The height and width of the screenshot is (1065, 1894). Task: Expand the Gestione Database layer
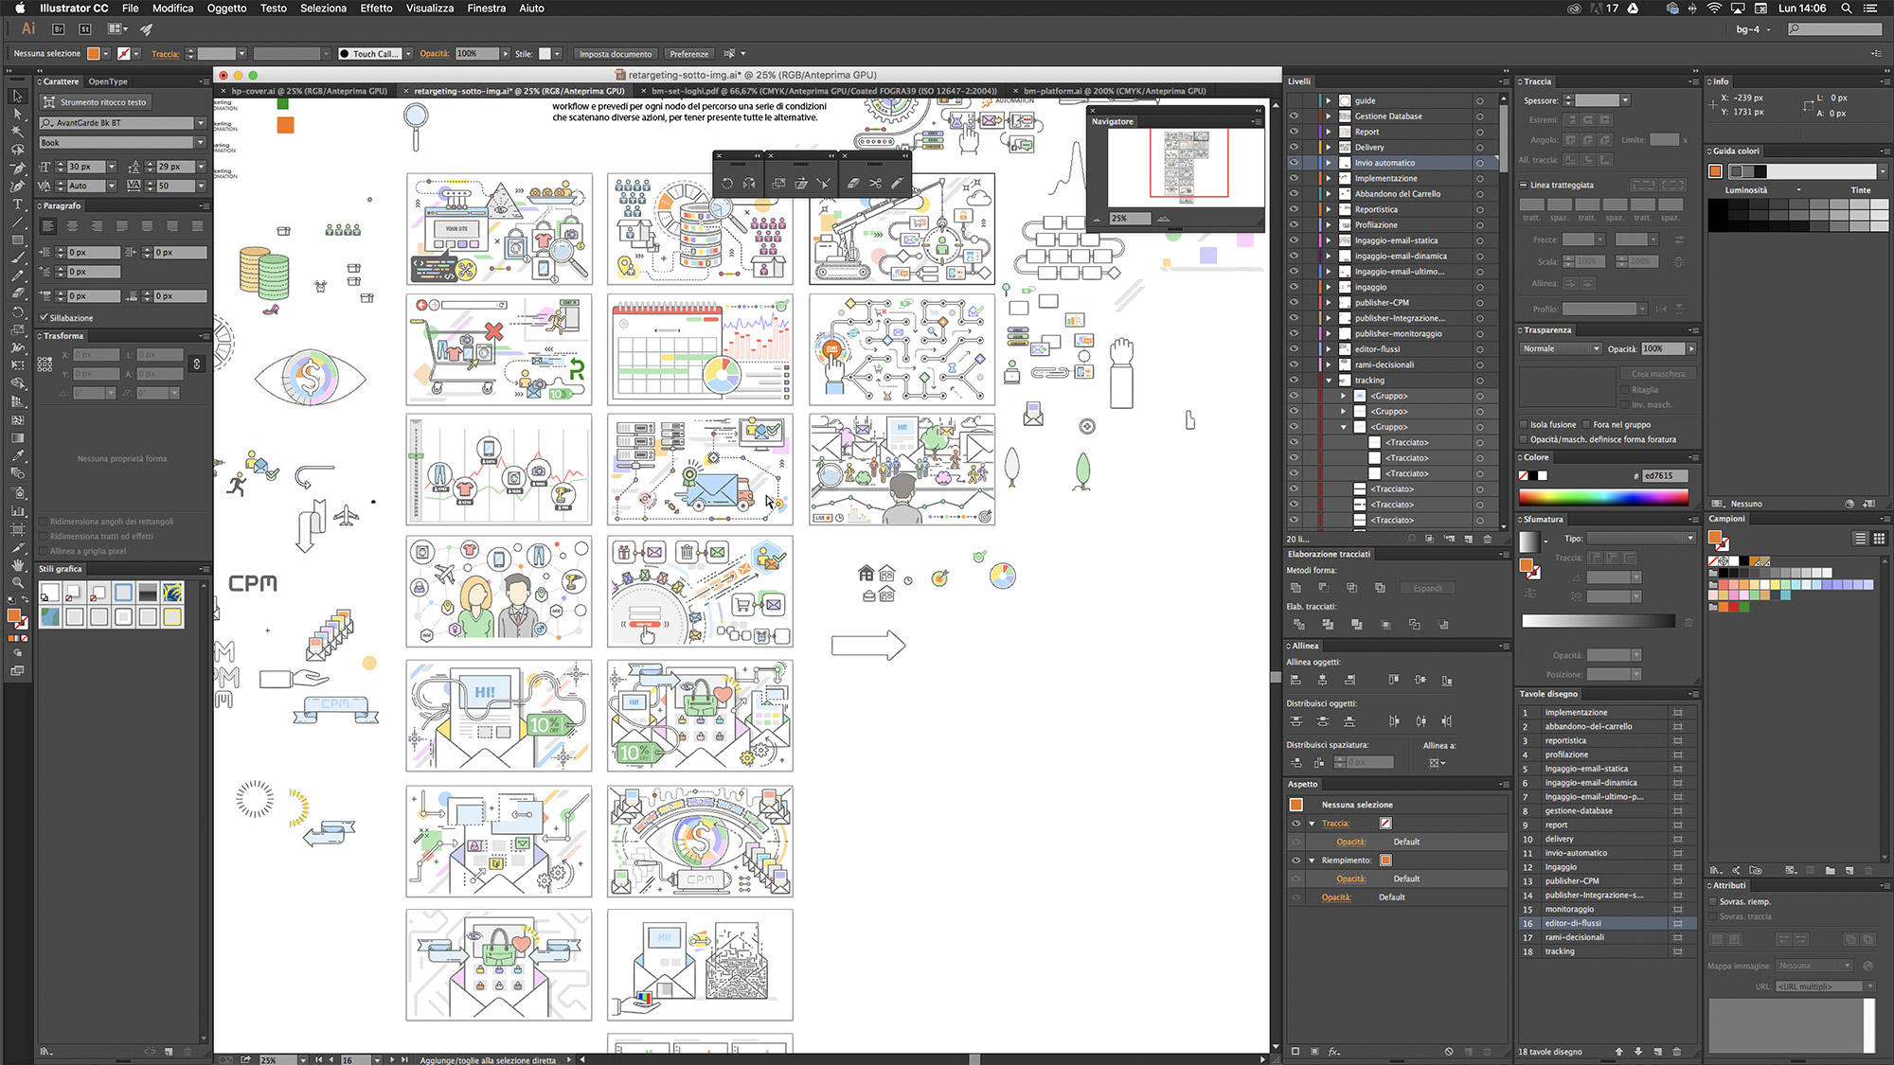tap(1329, 115)
